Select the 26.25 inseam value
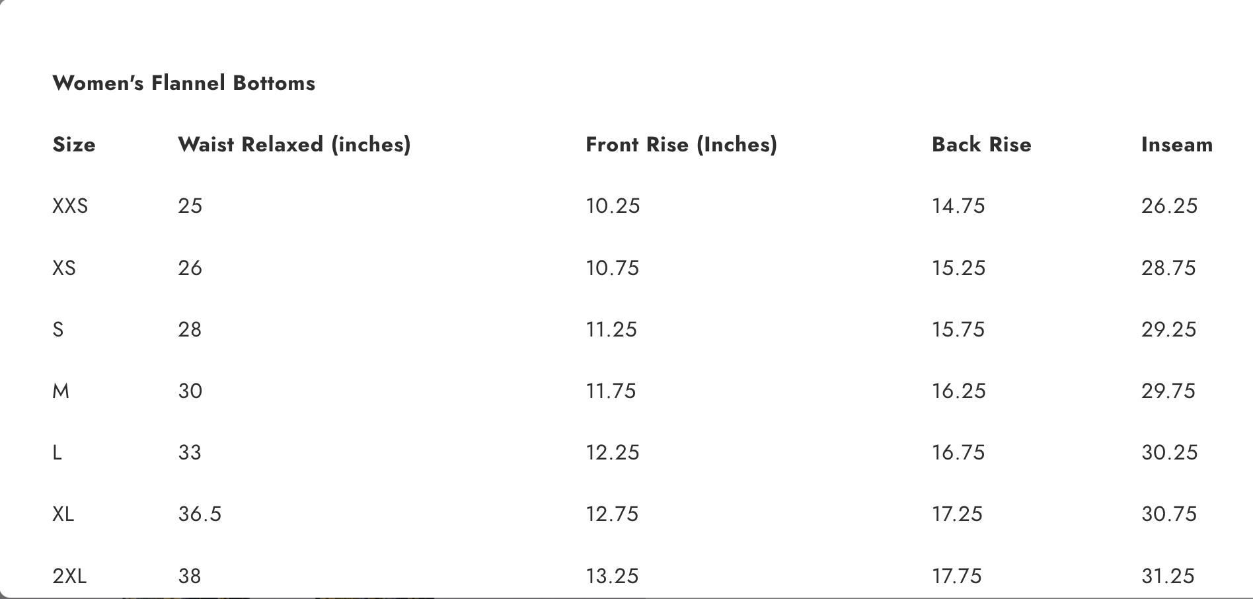The width and height of the screenshot is (1253, 599). (1169, 206)
